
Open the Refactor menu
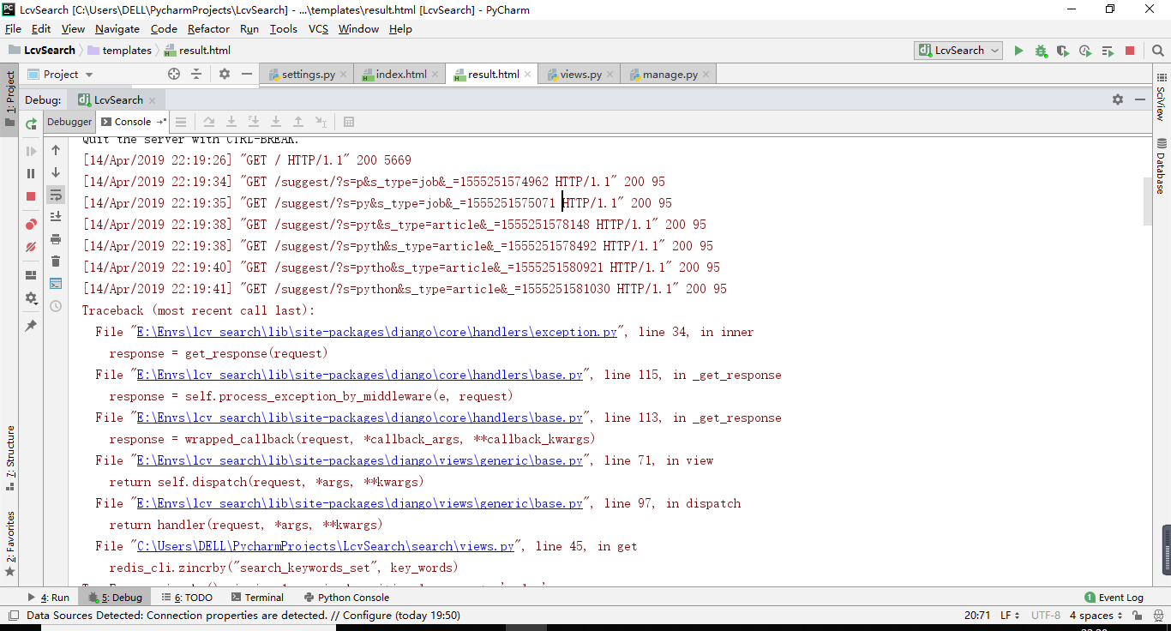pos(208,29)
